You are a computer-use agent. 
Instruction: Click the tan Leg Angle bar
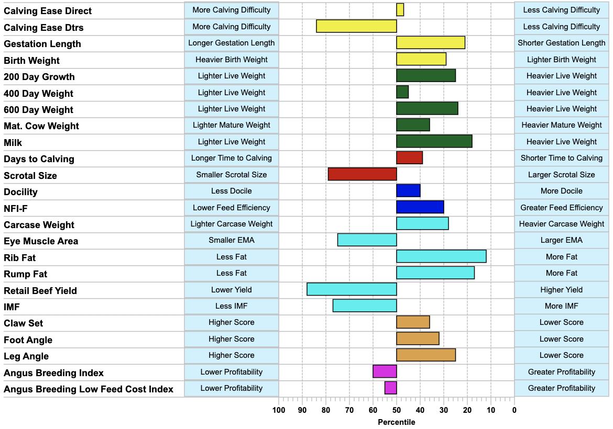(426, 355)
